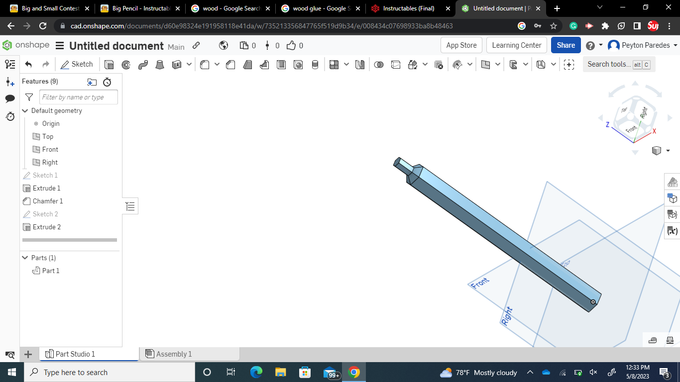Select the Boolean tool
The height and width of the screenshot is (382, 680).
tap(379, 64)
